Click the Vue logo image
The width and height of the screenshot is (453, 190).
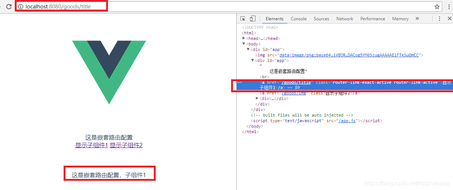[109, 72]
